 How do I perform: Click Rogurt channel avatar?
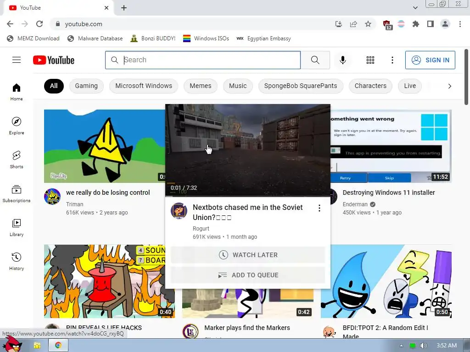(179, 211)
